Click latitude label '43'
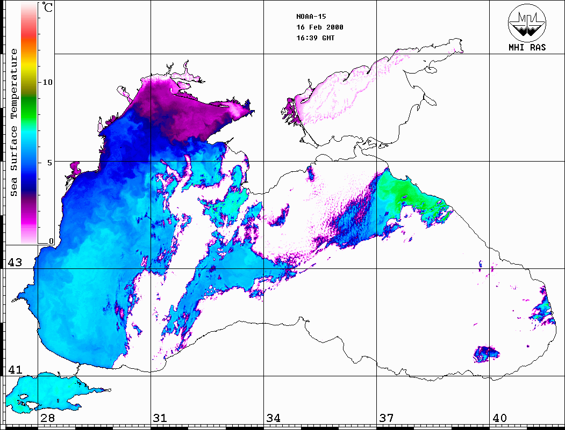The height and width of the screenshot is (430, 565). click(x=15, y=263)
